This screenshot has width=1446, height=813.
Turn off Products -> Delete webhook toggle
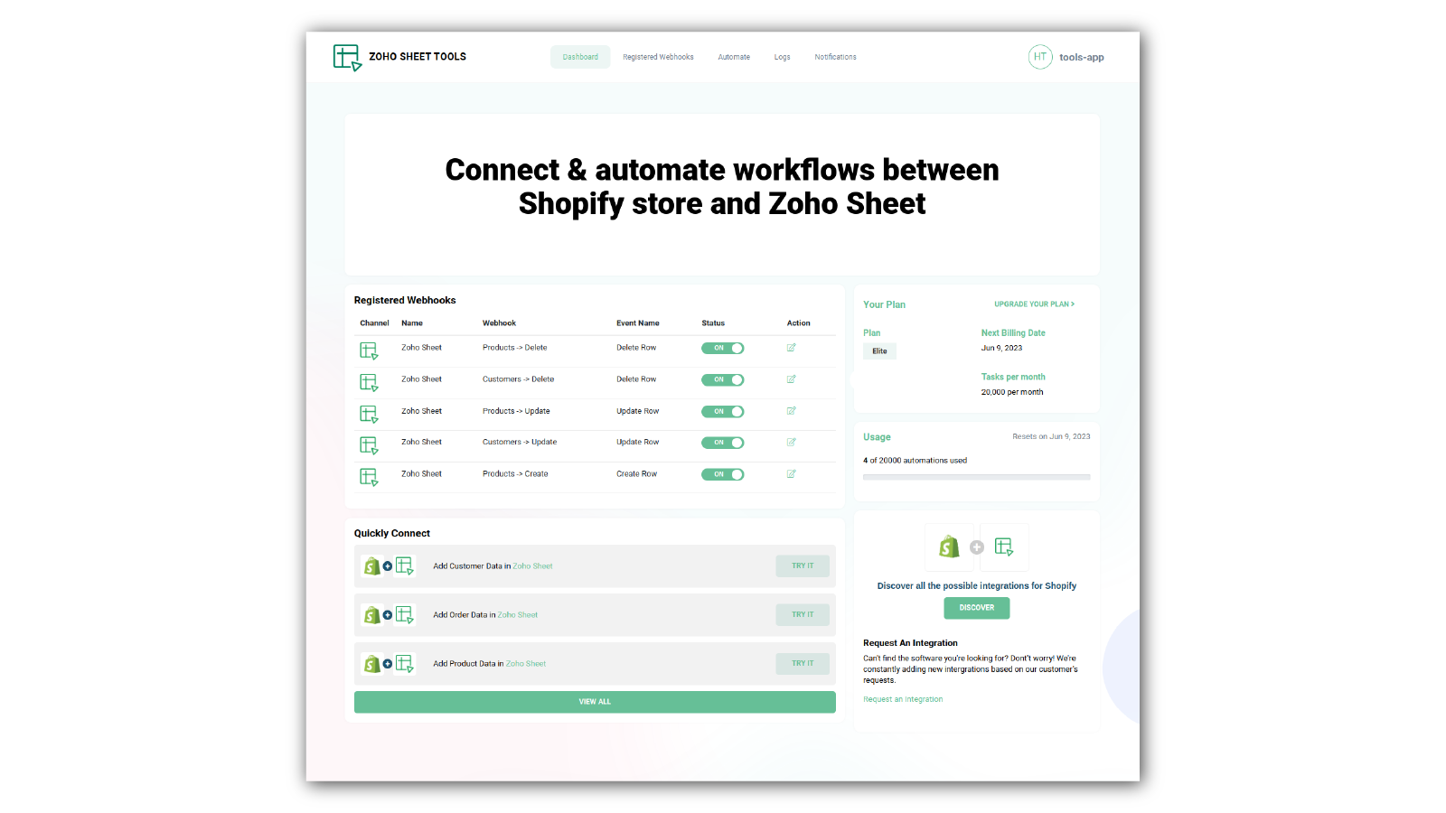pyautogui.click(x=723, y=349)
